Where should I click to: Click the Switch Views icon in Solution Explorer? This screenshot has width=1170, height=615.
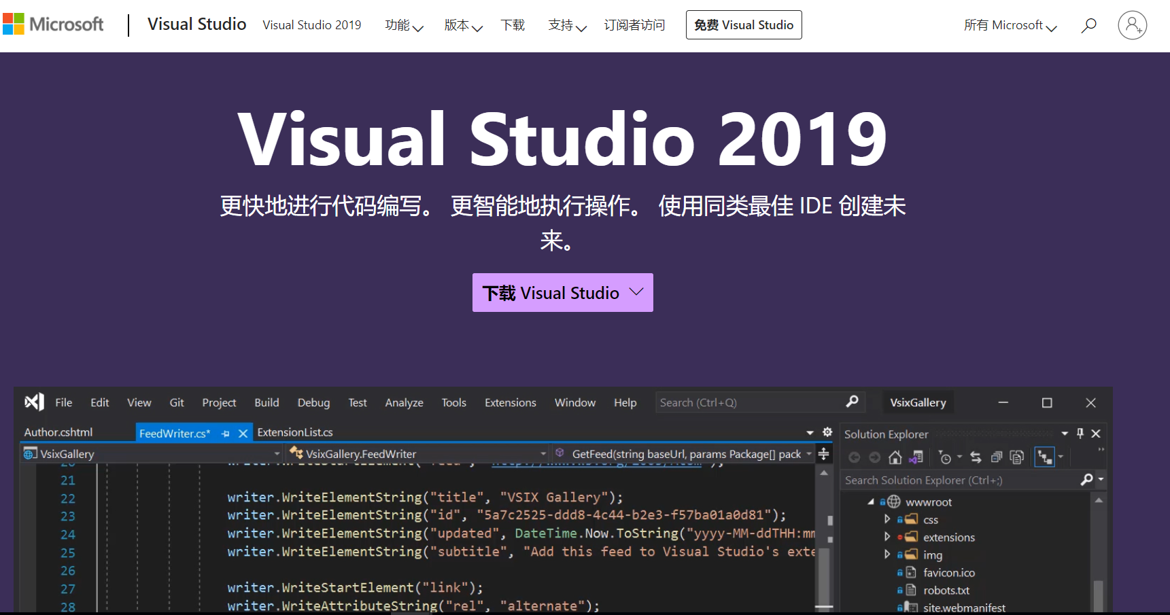[916, 457]
